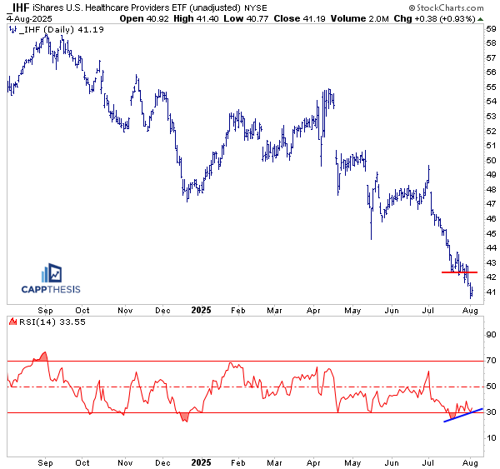The width and height of the screenshot is (500, 469).
Task: Click Jun on the RSI panel date axis
Action: click(x=392, y=463)
